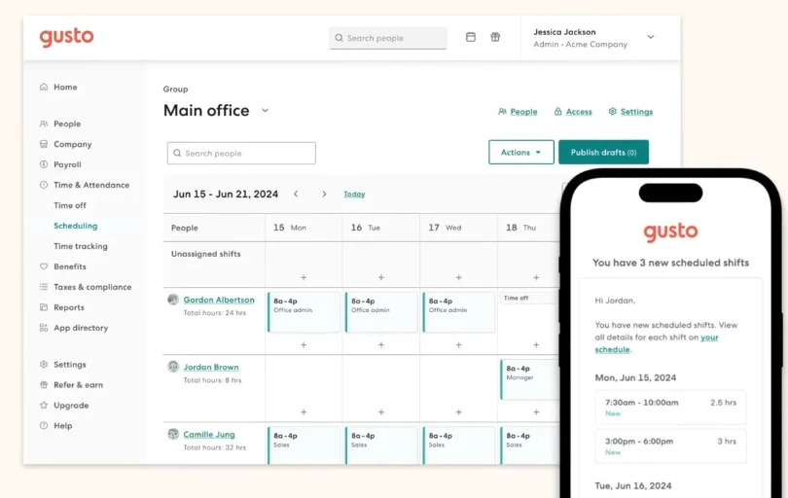Select Time tracking in sidebar
The image size is (788, 498).
(81, 246)
